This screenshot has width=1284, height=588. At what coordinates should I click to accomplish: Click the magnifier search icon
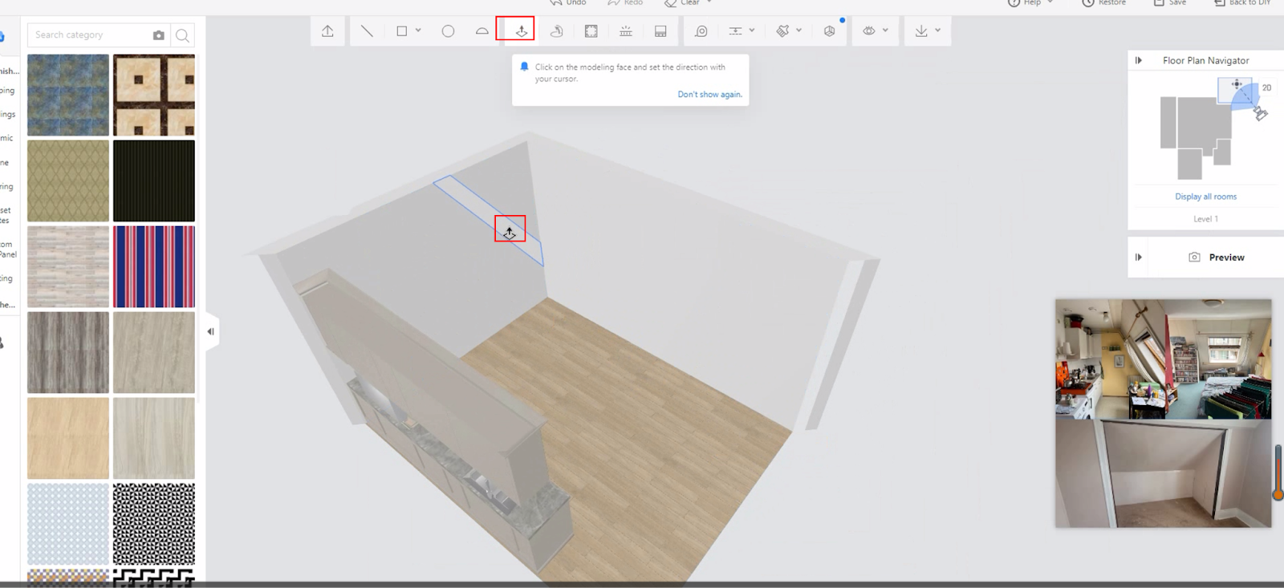(x=182, y=35)
